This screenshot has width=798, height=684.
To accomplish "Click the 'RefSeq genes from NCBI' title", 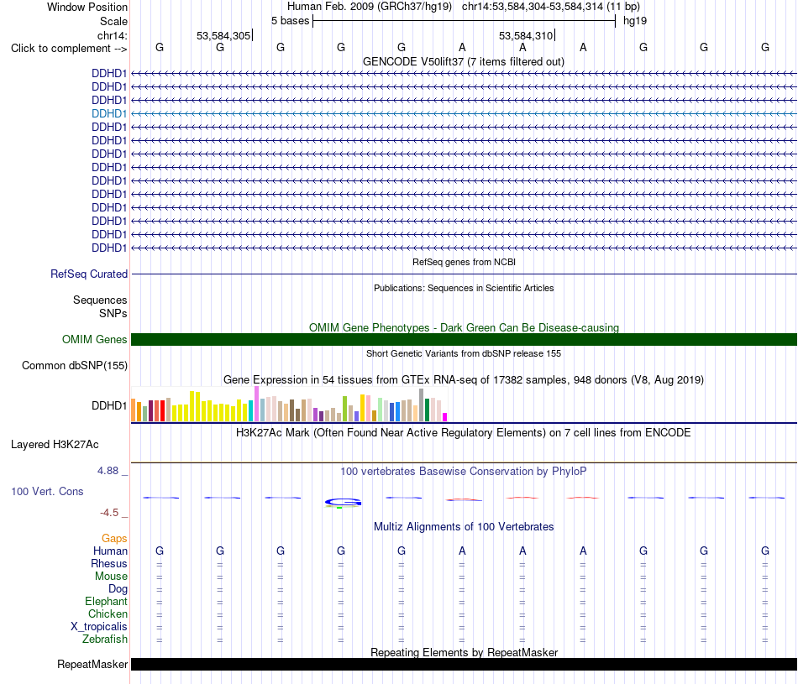I will (x=464, y=262).
